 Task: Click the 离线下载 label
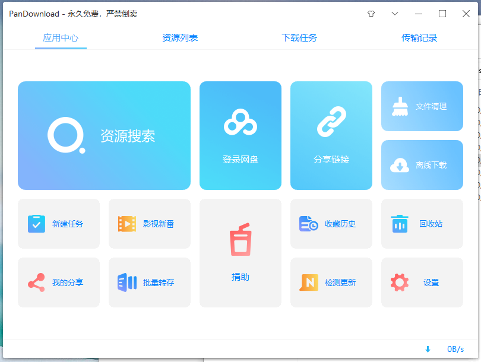click(x=431, y=165)
